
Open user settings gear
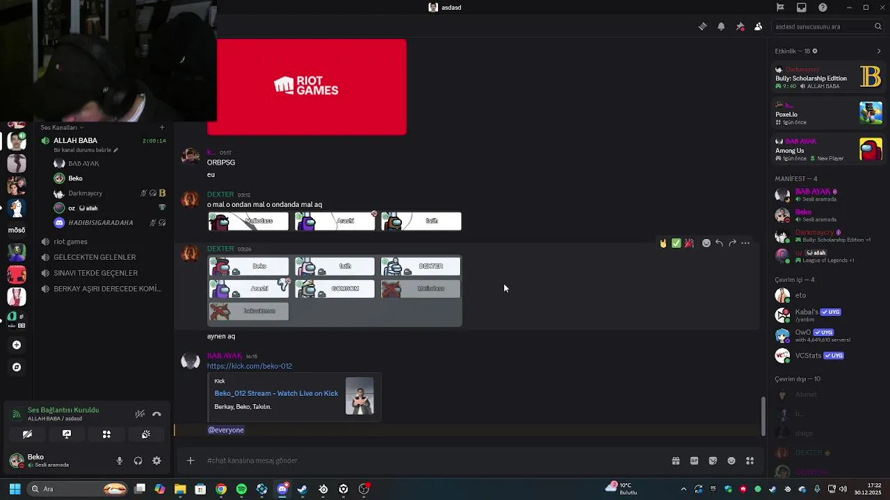(x=156, y=460)
